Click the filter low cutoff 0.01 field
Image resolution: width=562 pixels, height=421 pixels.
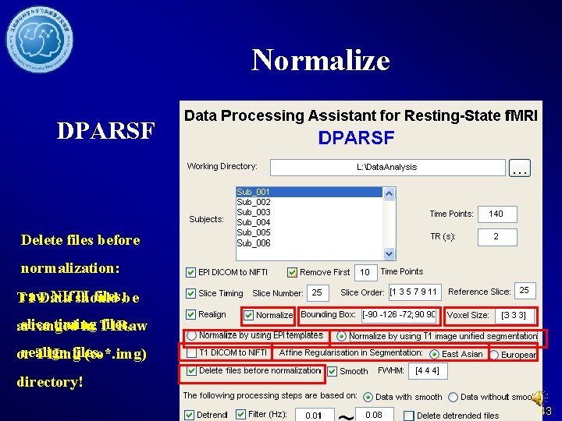tap(315, 415)
